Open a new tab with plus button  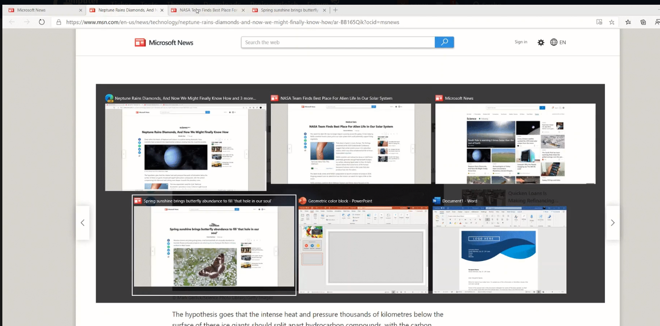click(x=335, y=10)
